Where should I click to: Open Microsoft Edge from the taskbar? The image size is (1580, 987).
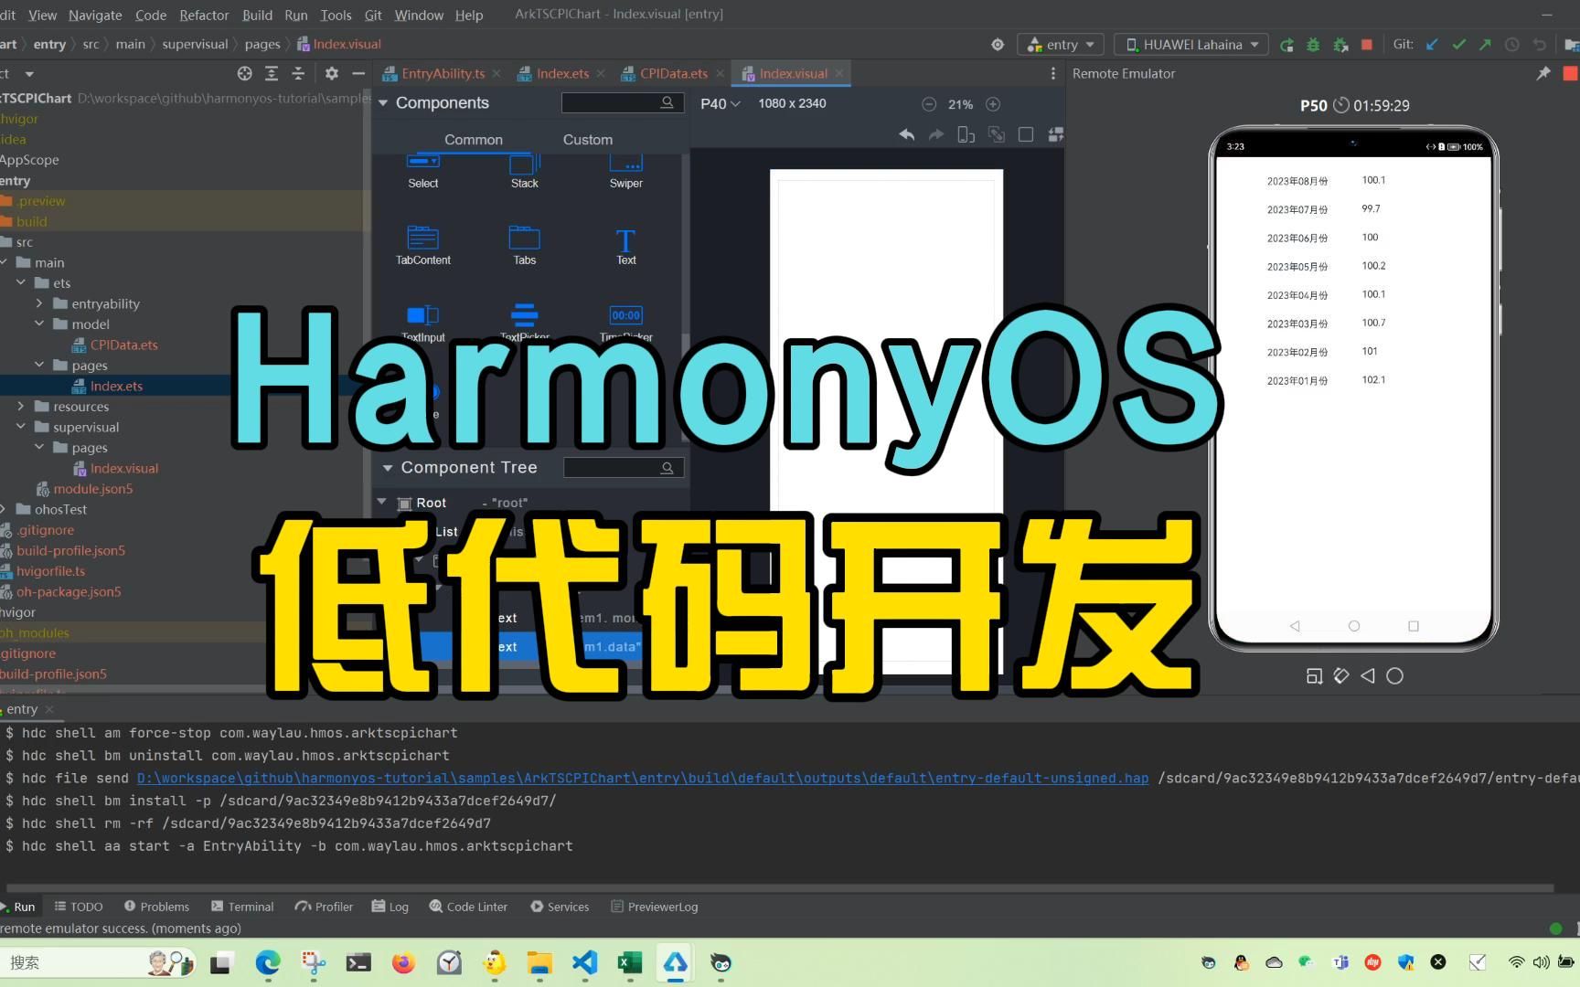(267, 962)
